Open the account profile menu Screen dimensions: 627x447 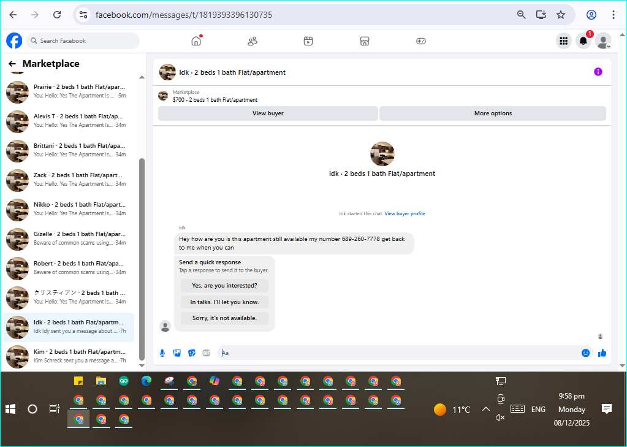click(x=603, y=41)
